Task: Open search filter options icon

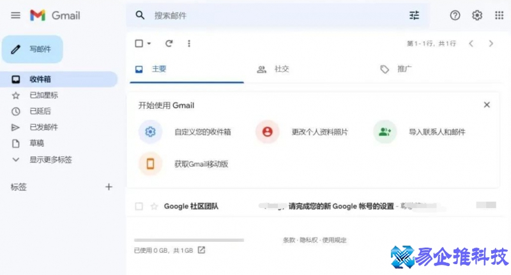Action: 414,15
